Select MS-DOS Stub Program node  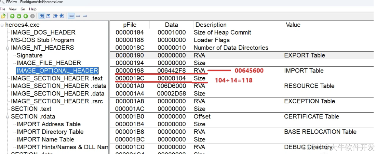pyautogui.click(x=43, y=40)
